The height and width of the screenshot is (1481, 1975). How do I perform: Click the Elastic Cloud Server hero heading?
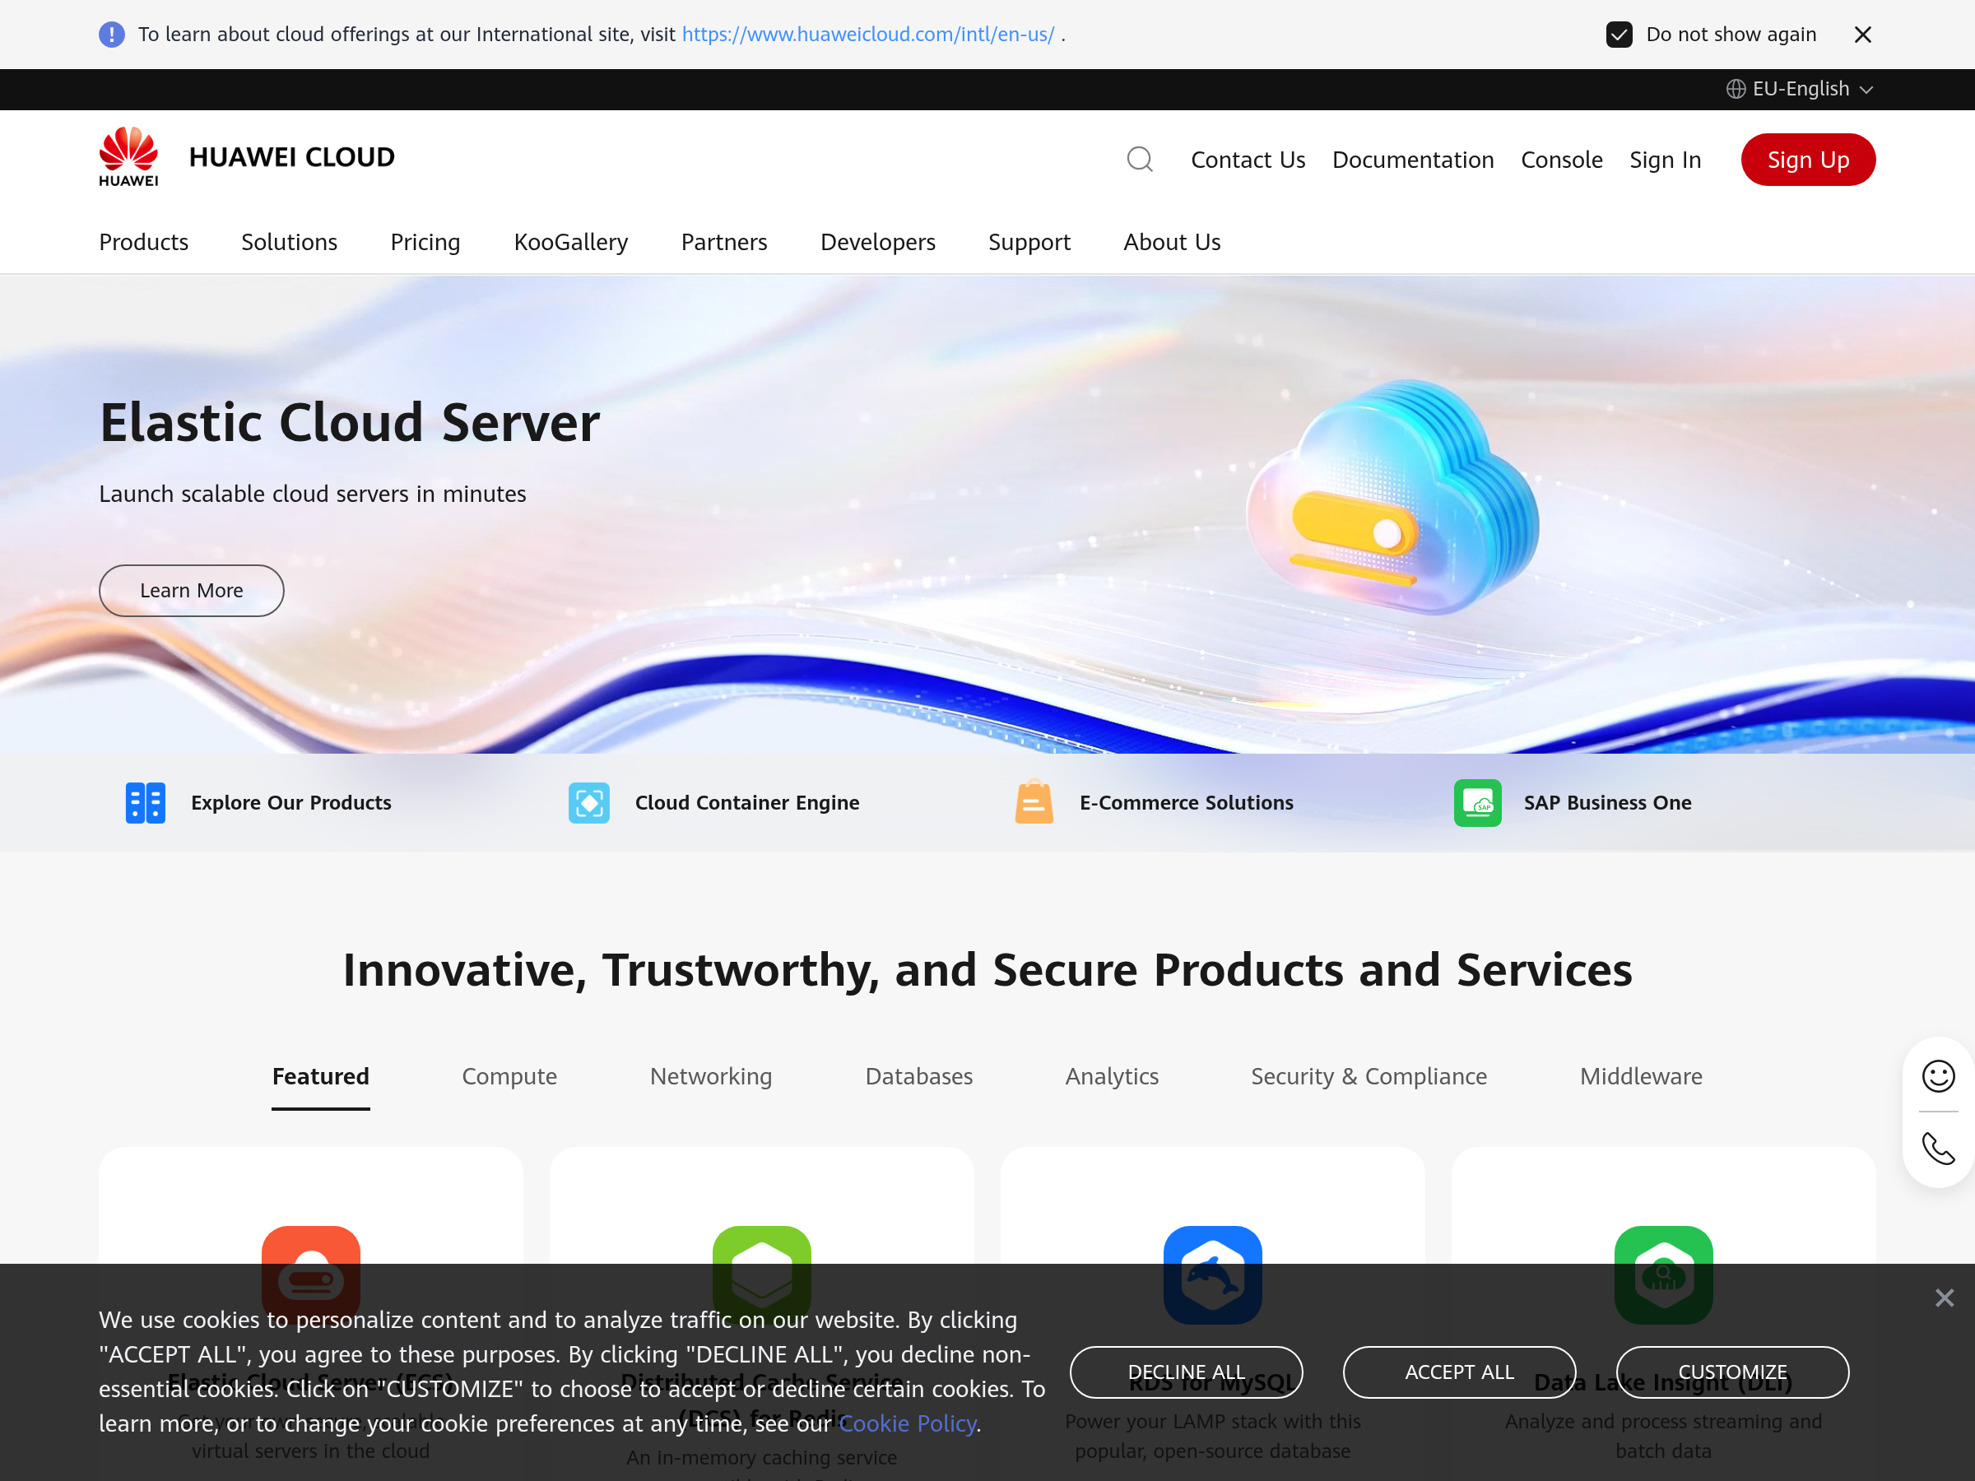click(x=349, y=422)
